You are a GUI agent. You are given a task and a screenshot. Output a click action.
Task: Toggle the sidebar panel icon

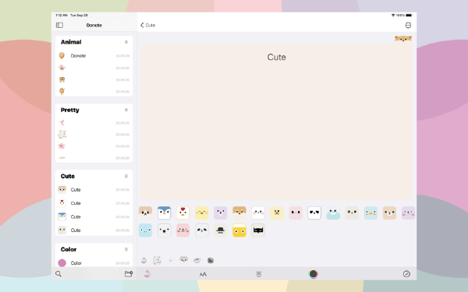[59, 25]
